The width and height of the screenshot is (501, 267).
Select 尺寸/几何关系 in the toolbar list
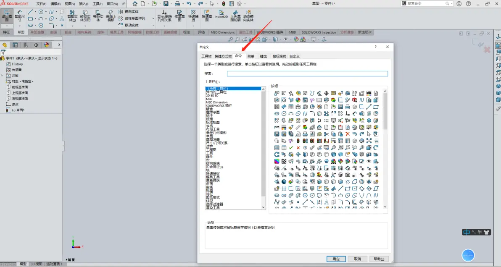point(216,143)
